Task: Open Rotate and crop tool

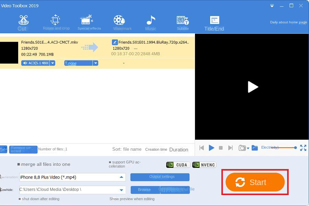Action: 56,22
